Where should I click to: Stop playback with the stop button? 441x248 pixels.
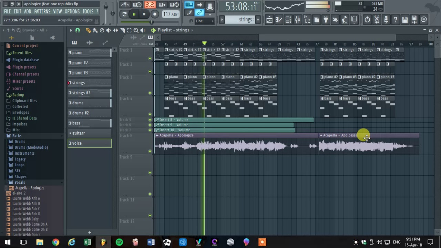144,14
